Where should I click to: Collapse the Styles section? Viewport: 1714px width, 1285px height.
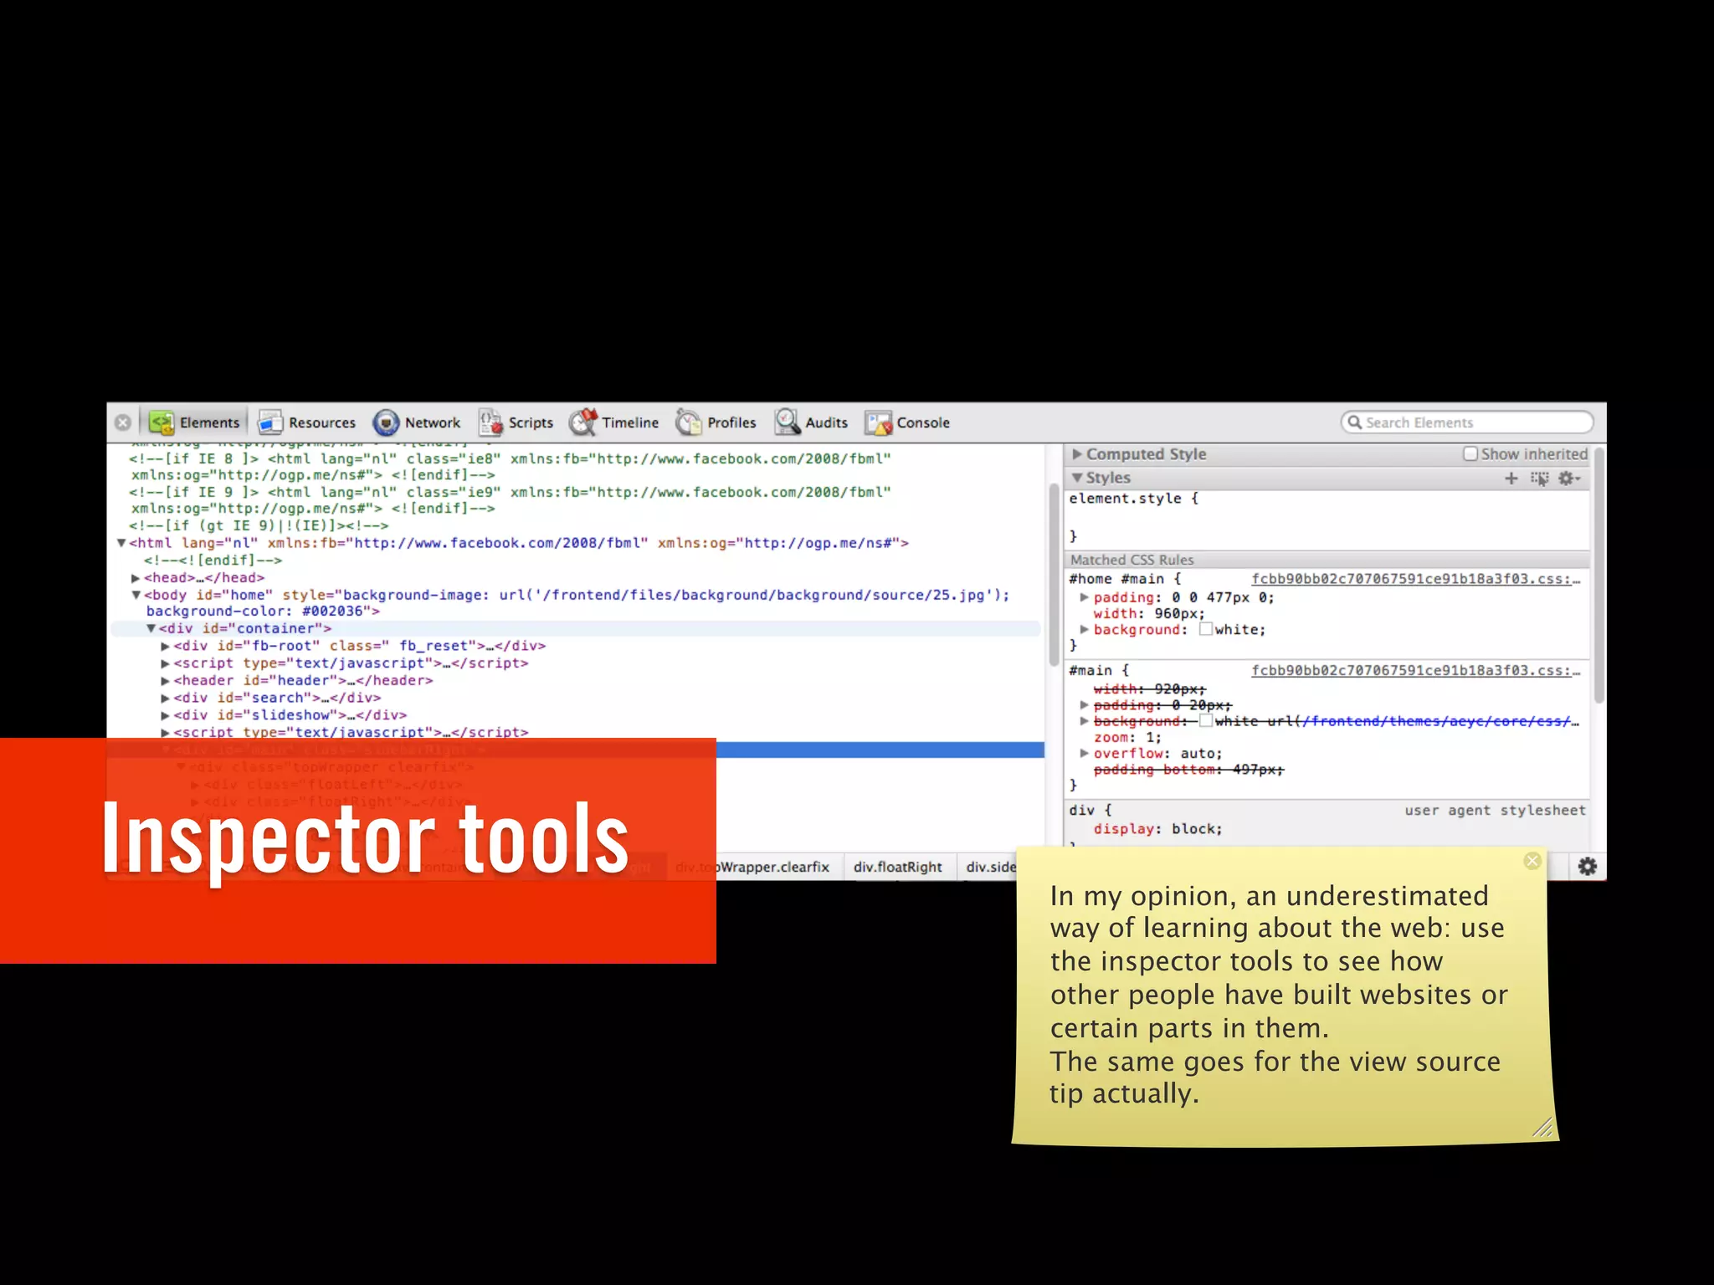[1078, 478]
